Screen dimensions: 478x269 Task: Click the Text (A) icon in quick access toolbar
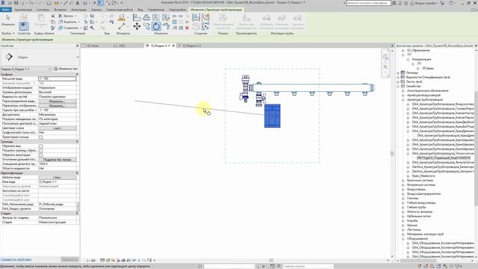click(x=78, y=3)
